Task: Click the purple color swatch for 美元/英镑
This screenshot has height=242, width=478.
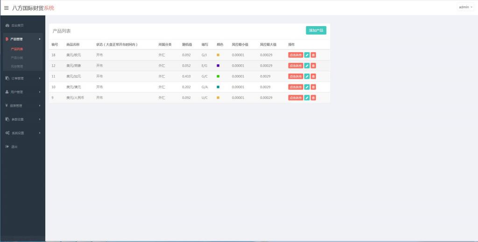Action: point(218,66)
